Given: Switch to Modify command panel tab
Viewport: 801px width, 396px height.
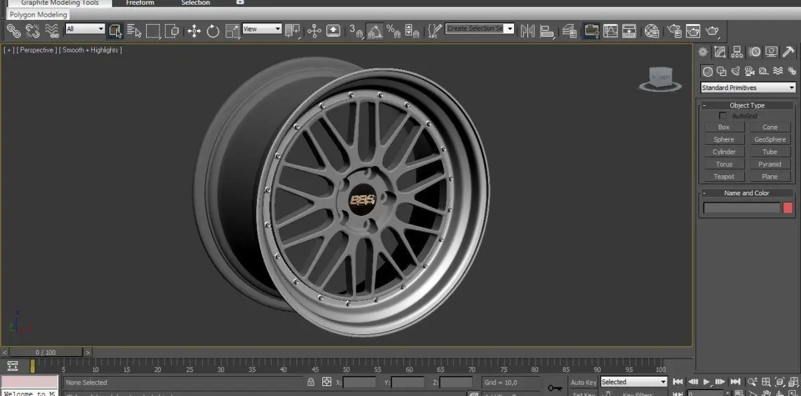Looking at the screenshot, I should click(x=720, y=51).
